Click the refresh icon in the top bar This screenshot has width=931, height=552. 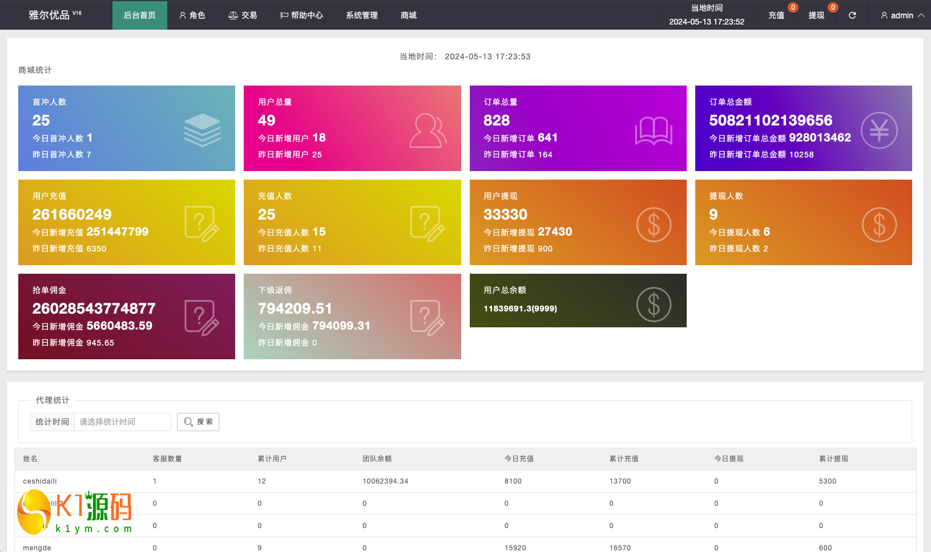tap(852, 15)
